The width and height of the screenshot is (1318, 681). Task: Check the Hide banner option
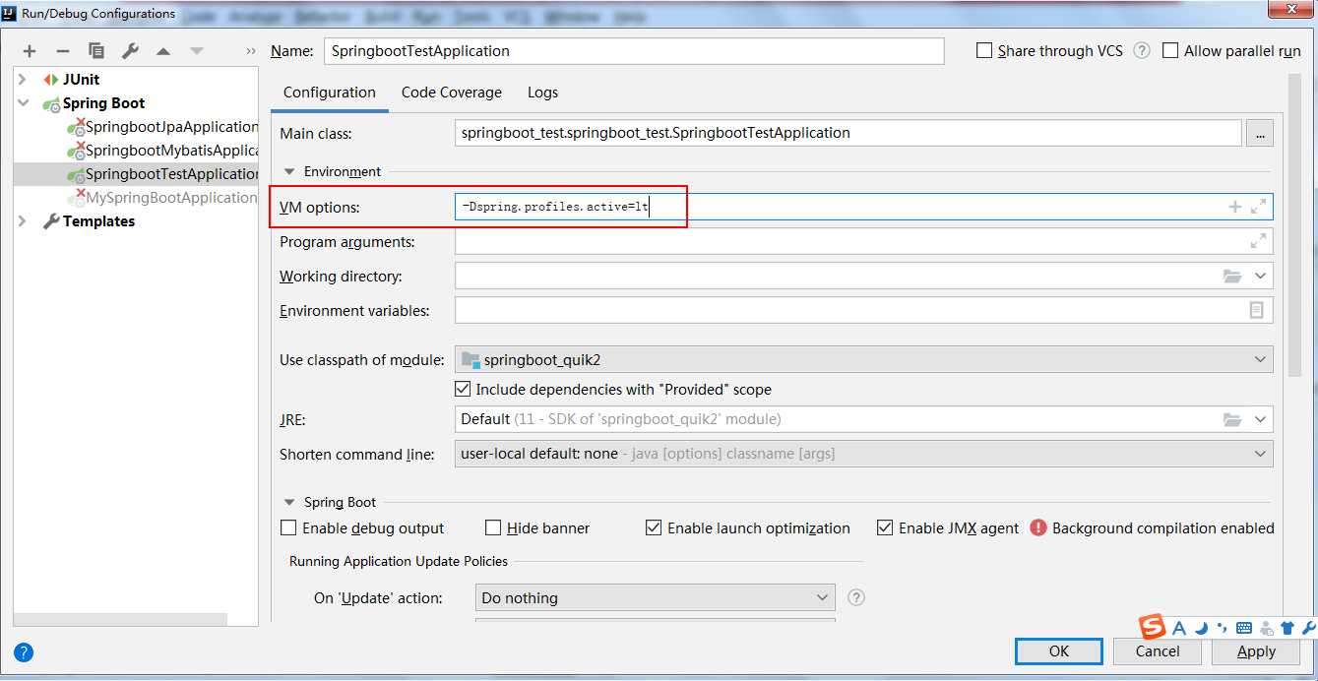click(x=493, y=527)
